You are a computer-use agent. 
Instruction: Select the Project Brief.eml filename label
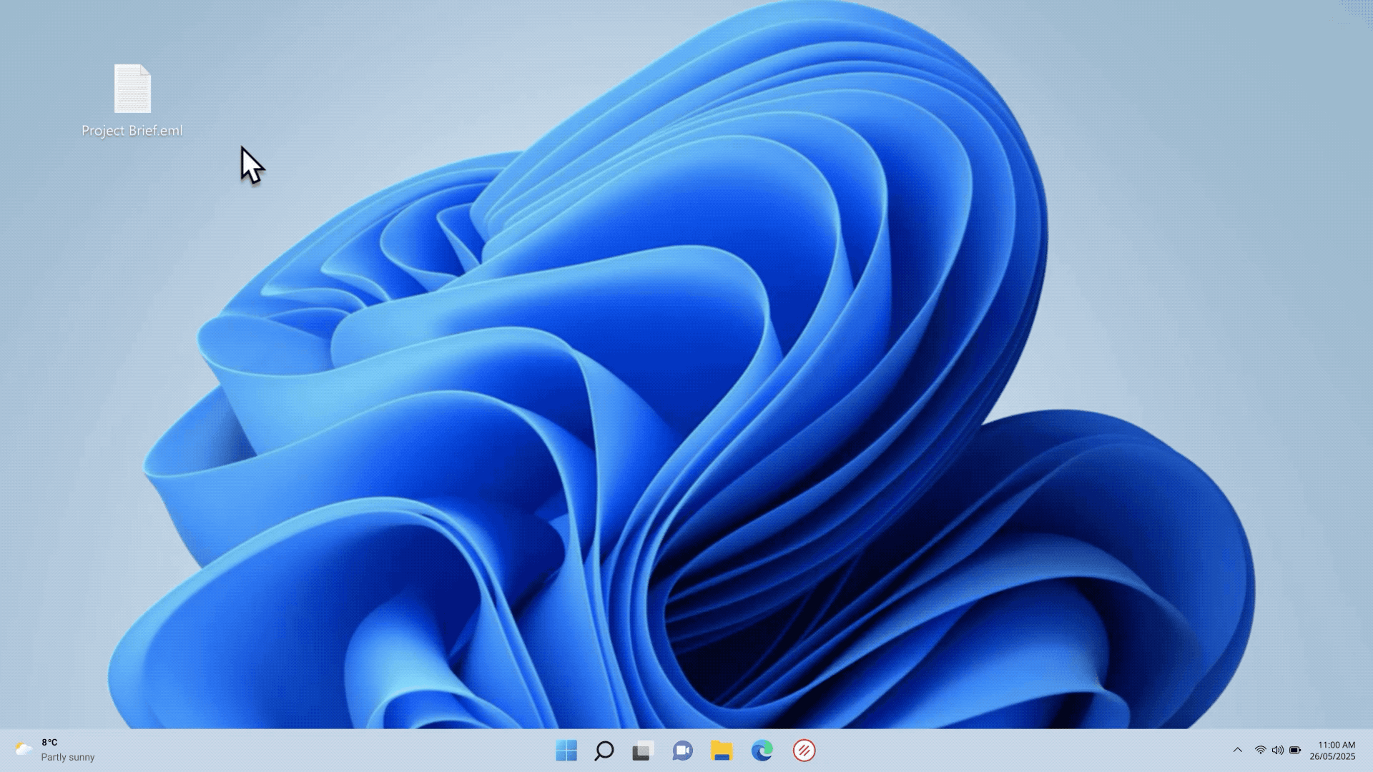(132, 131)
